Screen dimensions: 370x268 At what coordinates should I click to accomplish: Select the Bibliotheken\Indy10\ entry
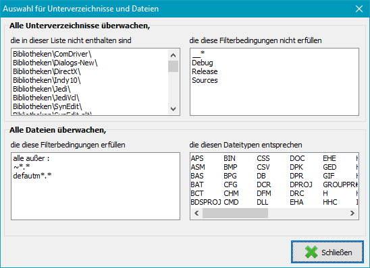pos(47,80)
